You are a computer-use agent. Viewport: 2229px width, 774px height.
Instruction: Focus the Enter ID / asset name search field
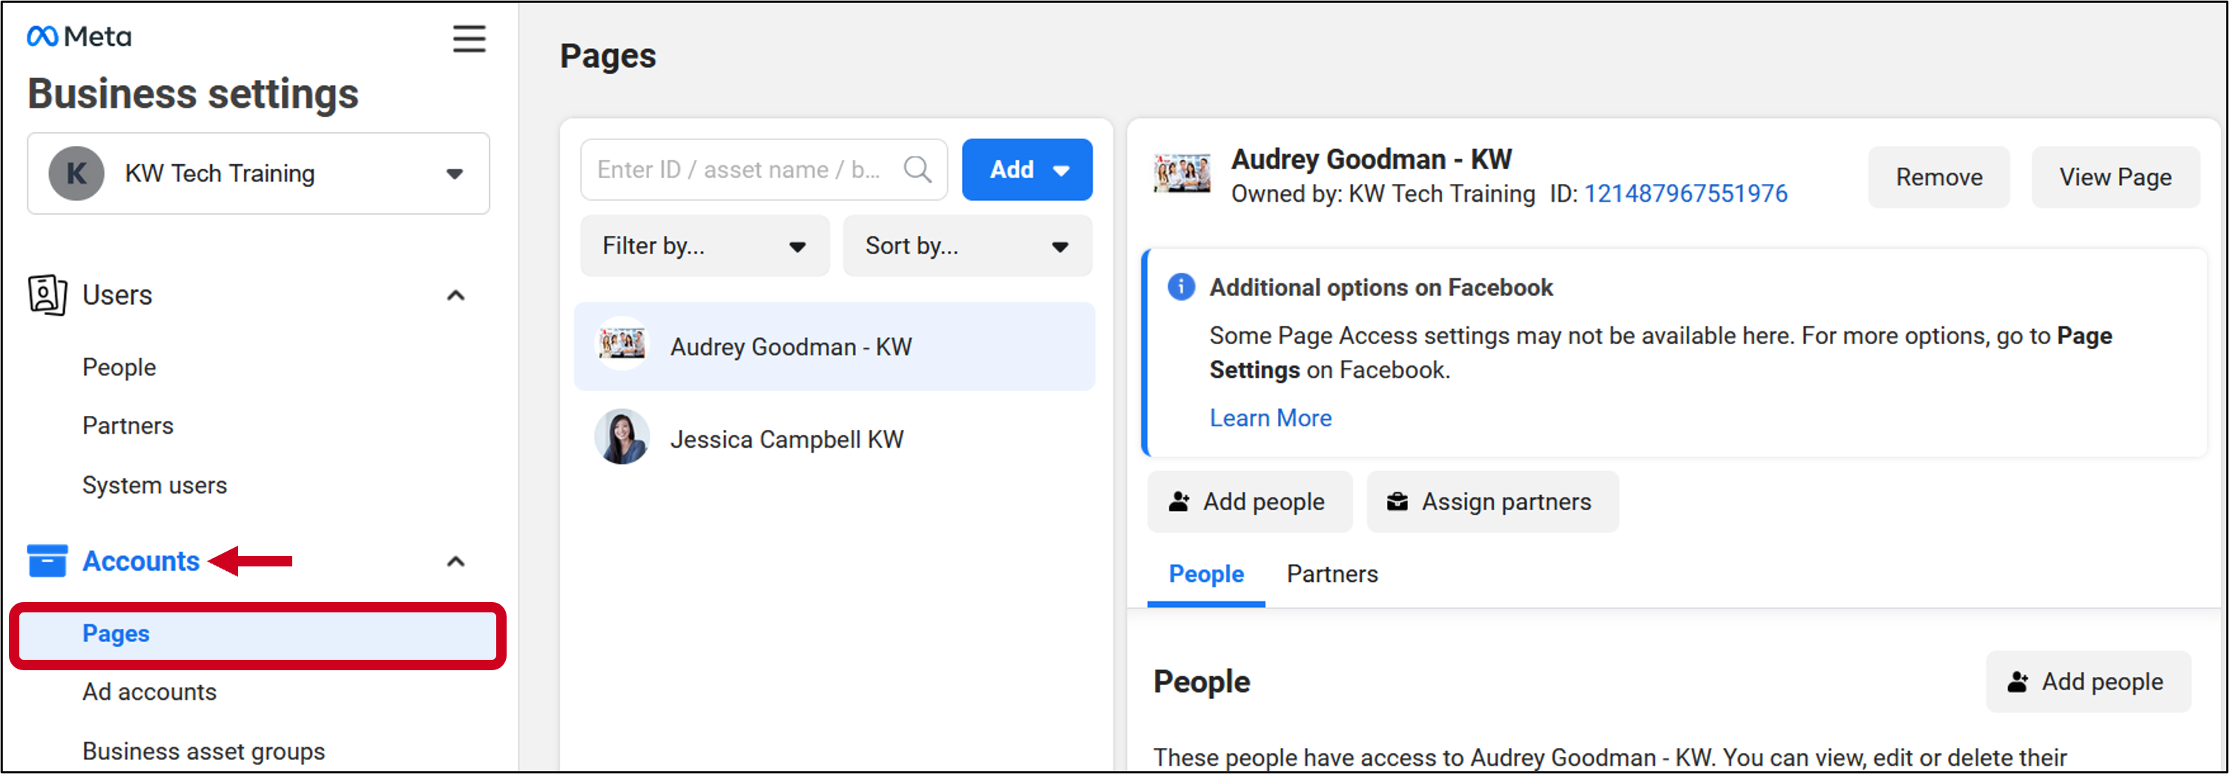click(x=764, y=170)
